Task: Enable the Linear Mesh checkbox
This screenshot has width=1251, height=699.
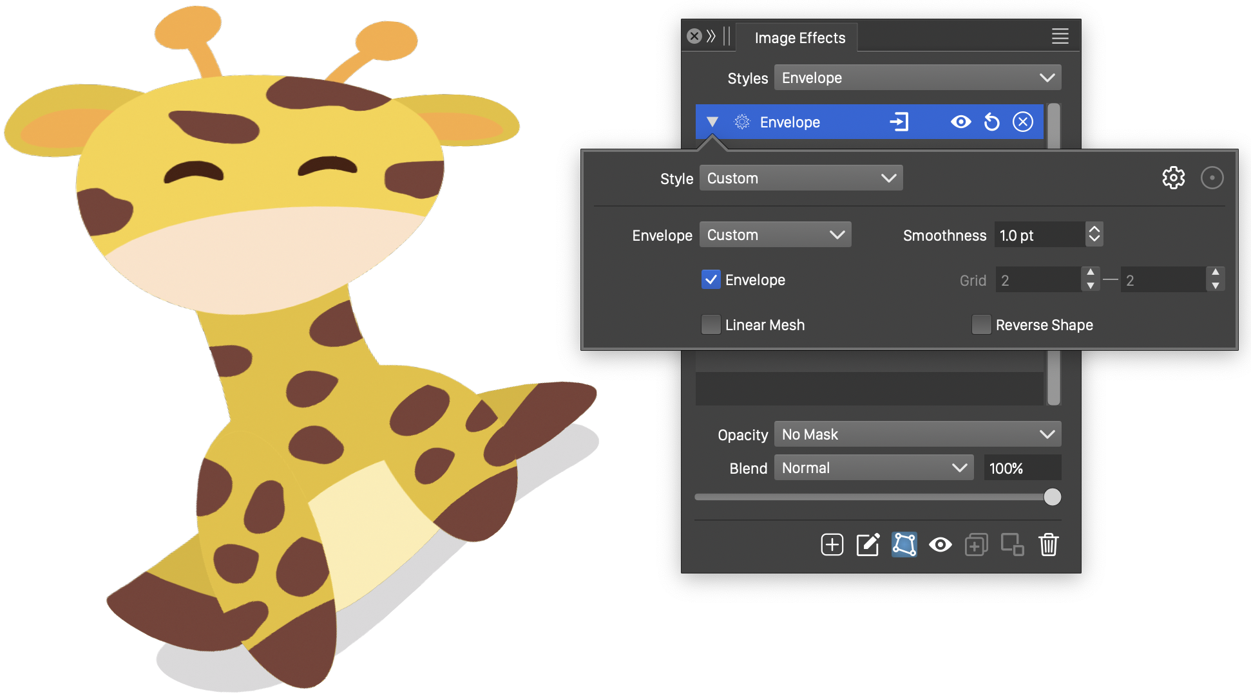Action: click(711, 325)
